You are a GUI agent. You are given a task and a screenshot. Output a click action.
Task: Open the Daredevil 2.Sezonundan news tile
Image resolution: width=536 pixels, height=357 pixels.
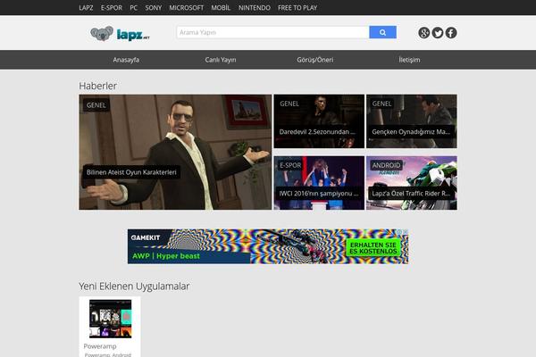(319, 121)
